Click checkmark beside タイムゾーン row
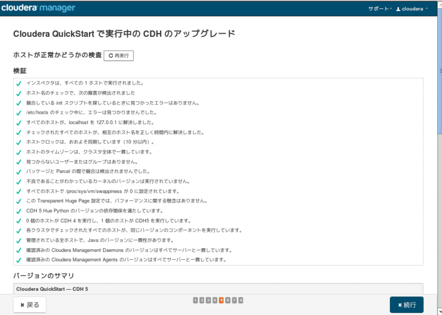Viewport: 442px width, 315px height. [19, 152]
